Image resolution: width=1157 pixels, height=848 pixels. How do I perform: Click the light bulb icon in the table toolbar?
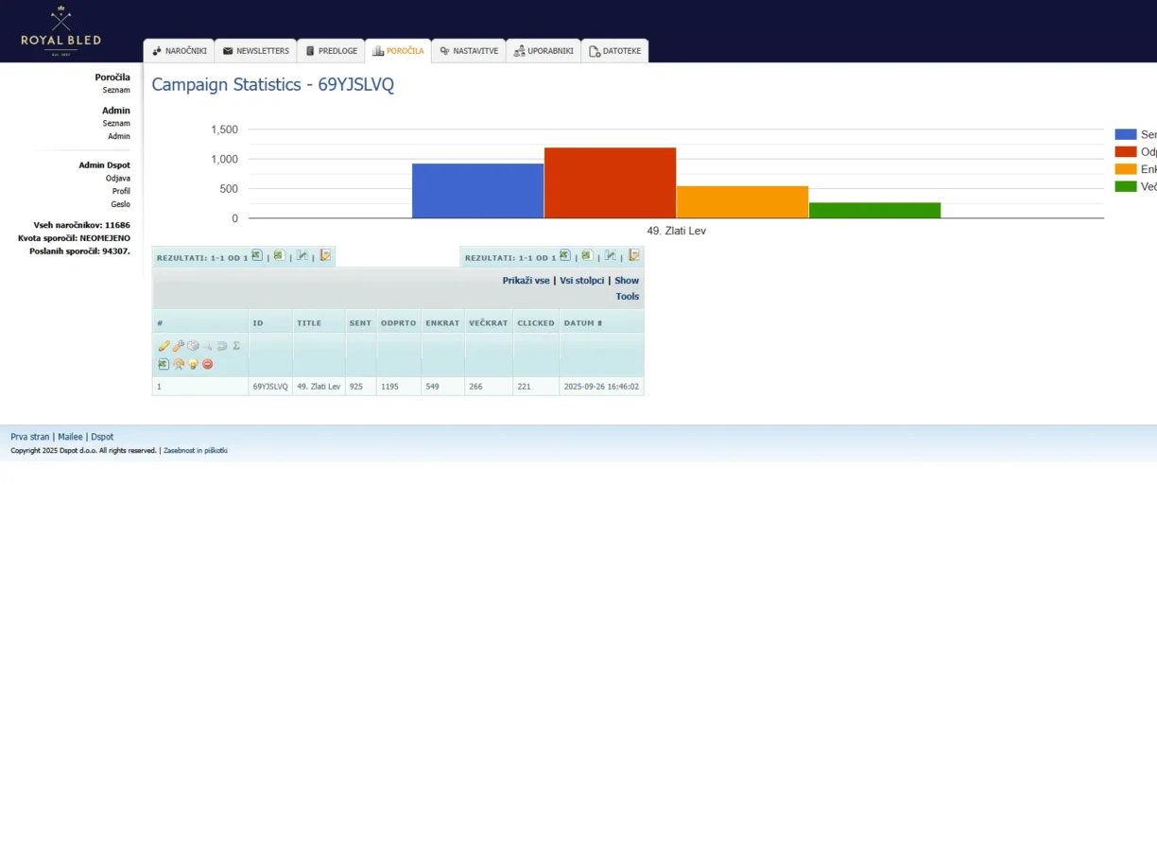coord(193,364)
